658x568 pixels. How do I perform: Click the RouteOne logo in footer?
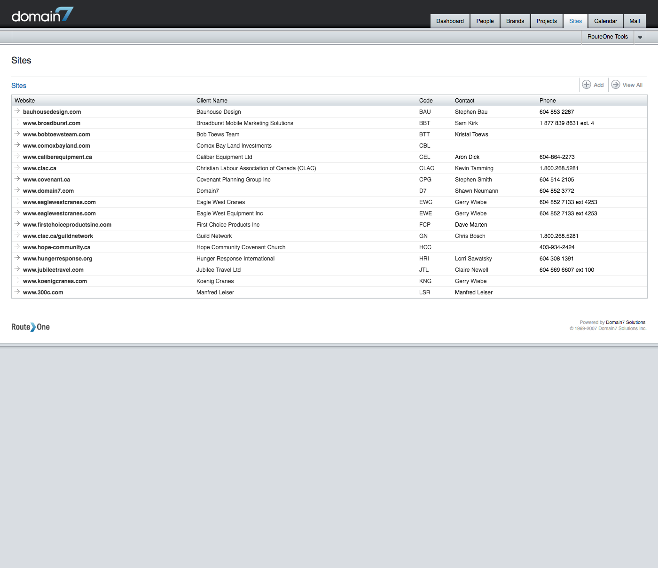pos(31,327)
